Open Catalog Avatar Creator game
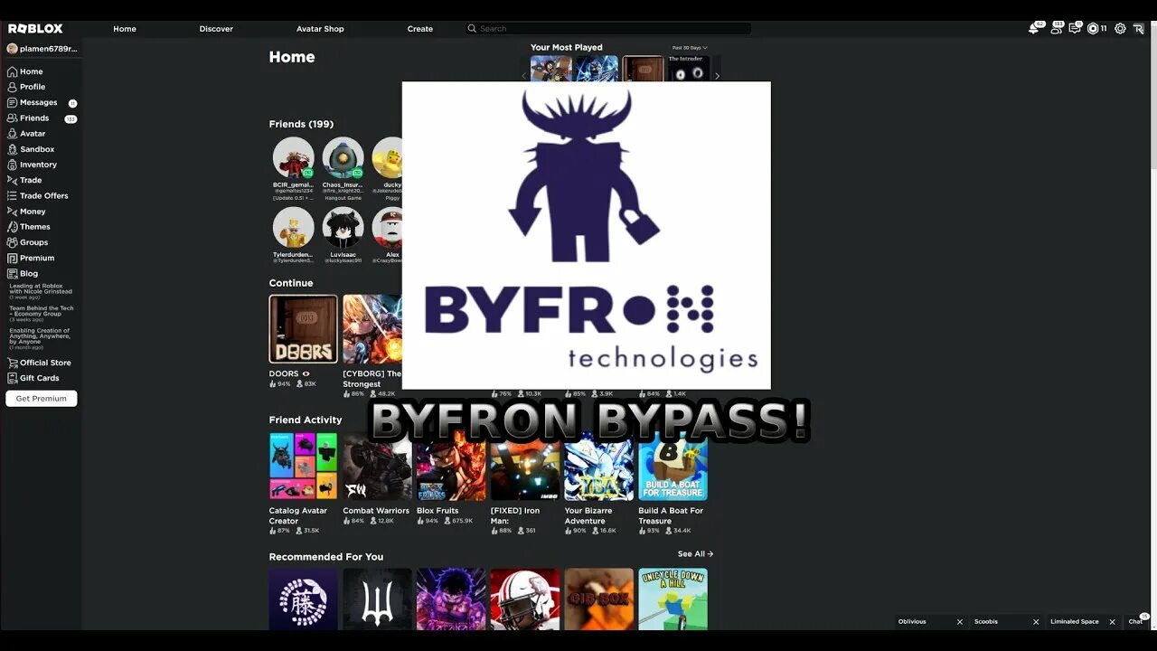The width and height of the screenshot is (1157, 651). (303, 466)
